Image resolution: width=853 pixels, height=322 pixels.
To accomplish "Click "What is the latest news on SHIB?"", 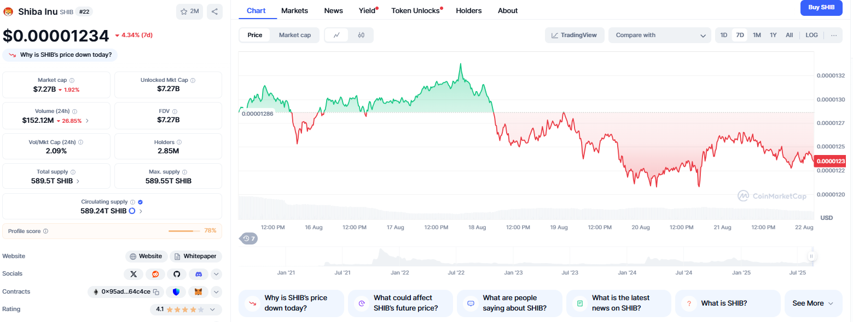I will coord(618,303).
